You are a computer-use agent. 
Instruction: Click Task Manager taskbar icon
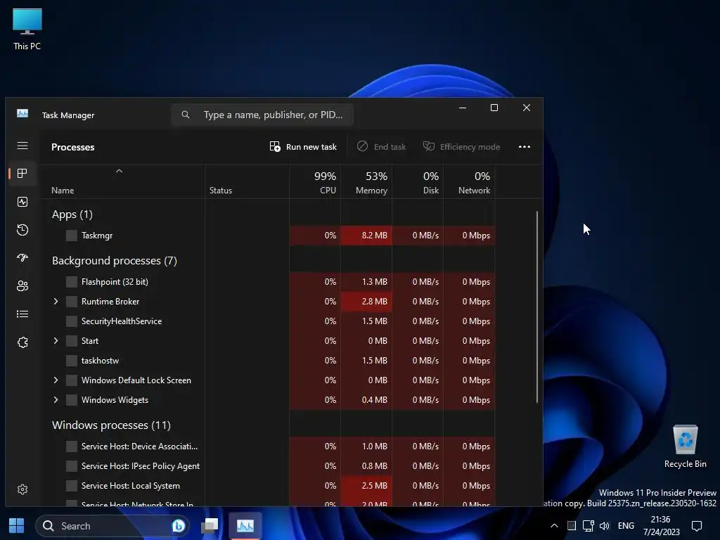245,526
